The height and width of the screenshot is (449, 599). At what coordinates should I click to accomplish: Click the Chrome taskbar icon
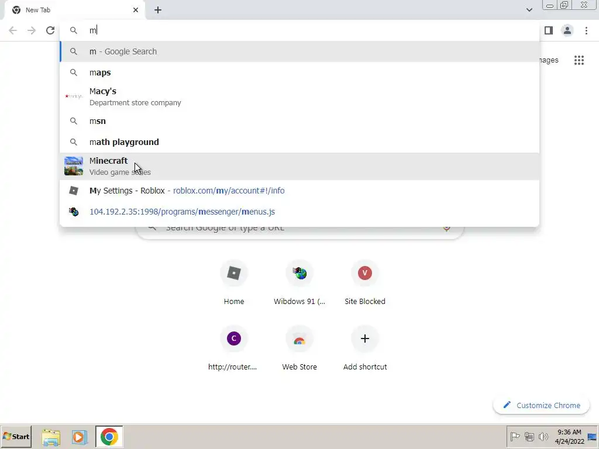tap(109, 437)
